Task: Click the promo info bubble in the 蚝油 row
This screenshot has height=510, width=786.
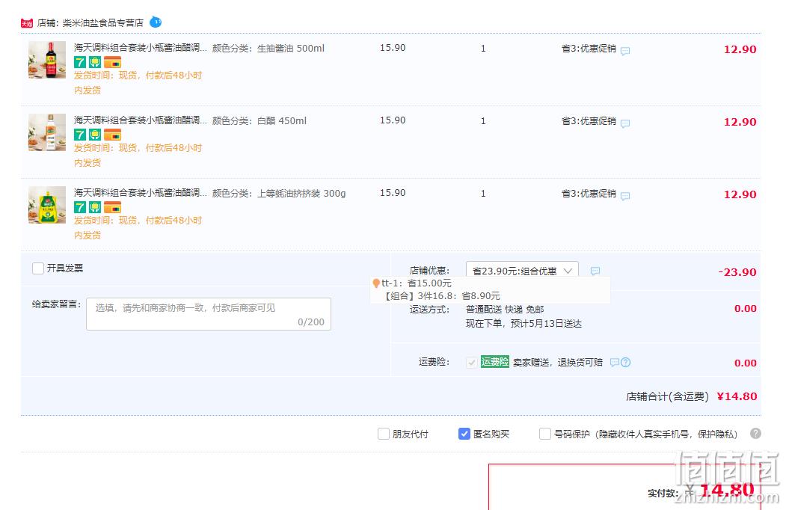Action: (625, 196)
